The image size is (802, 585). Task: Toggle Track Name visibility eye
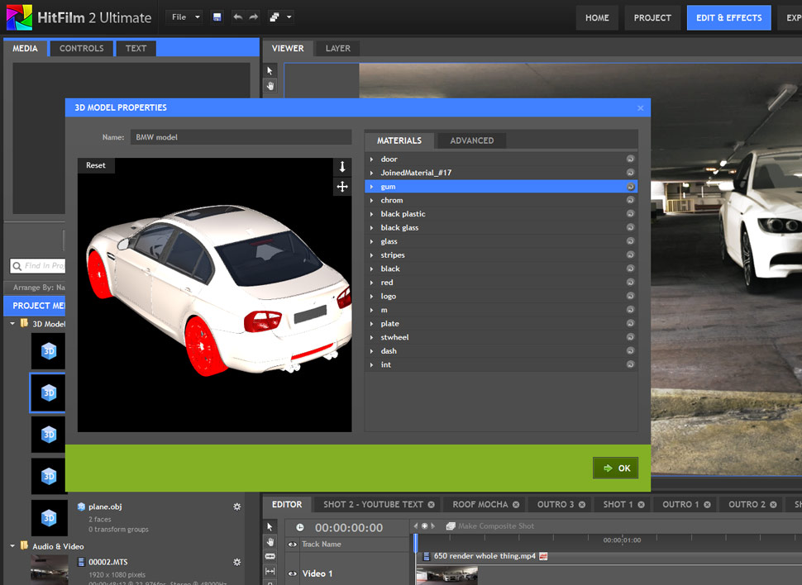[293, 544]
